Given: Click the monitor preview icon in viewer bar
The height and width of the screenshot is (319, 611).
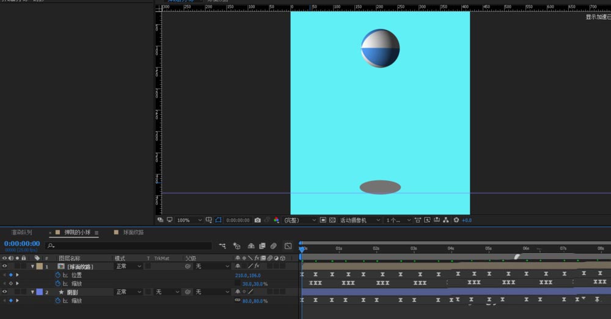Looking at the screenshot, I should point(169,220).
